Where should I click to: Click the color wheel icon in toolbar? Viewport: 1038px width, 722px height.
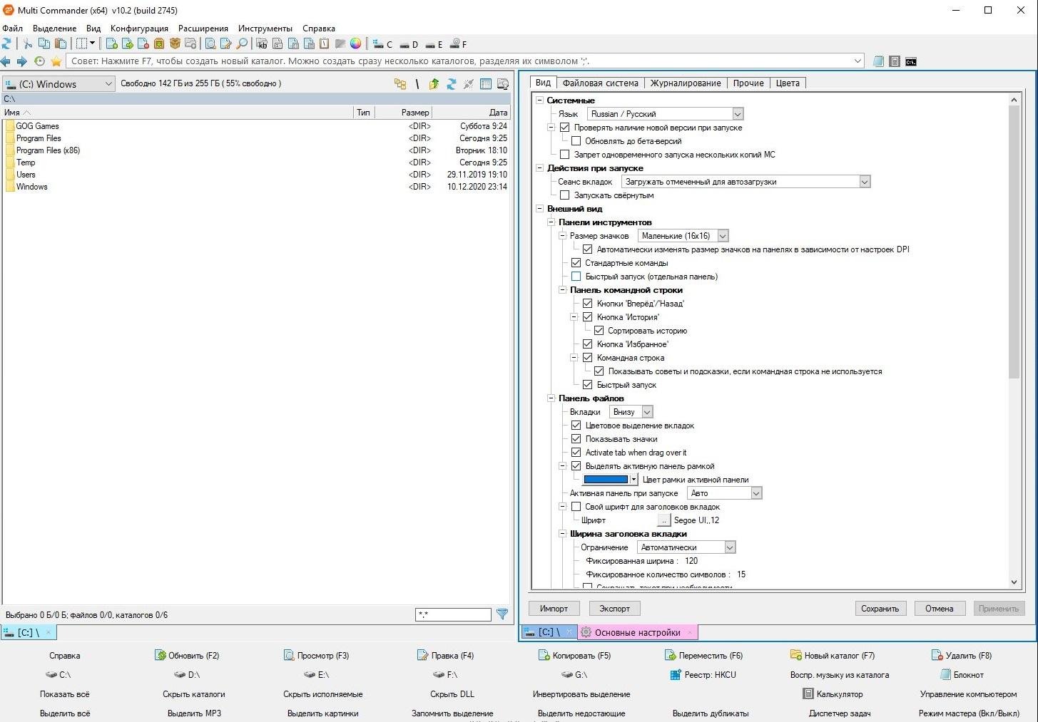tap(355, 44)
